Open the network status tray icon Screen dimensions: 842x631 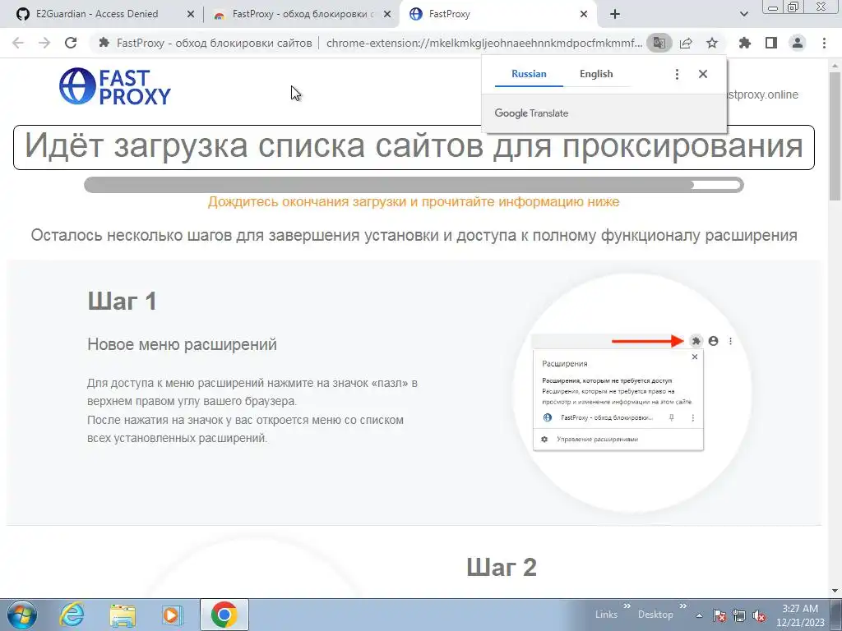point(739,615)
